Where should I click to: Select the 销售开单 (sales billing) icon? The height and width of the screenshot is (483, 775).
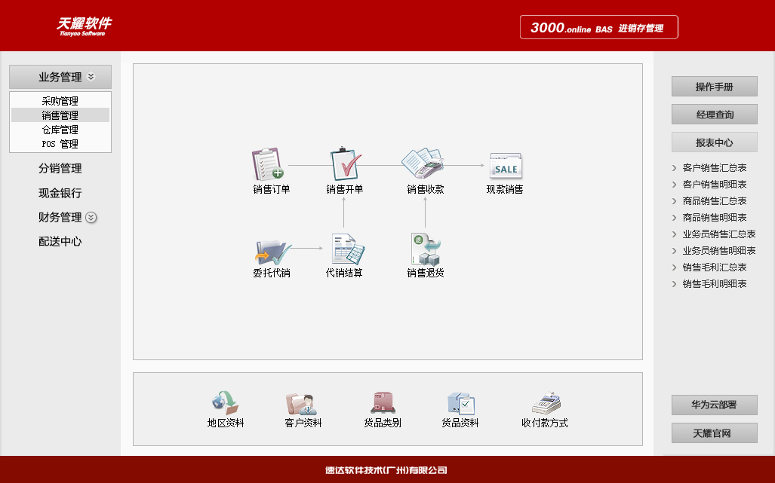pos(346,164)
